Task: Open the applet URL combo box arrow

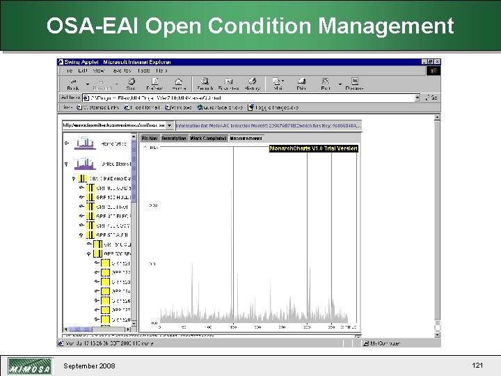Action: pyautogui.click(x=170, y=125)
